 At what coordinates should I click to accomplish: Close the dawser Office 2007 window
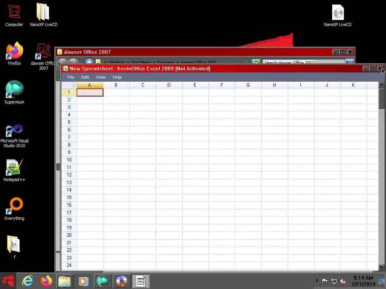pyautogui.click(x=350, y=52)
